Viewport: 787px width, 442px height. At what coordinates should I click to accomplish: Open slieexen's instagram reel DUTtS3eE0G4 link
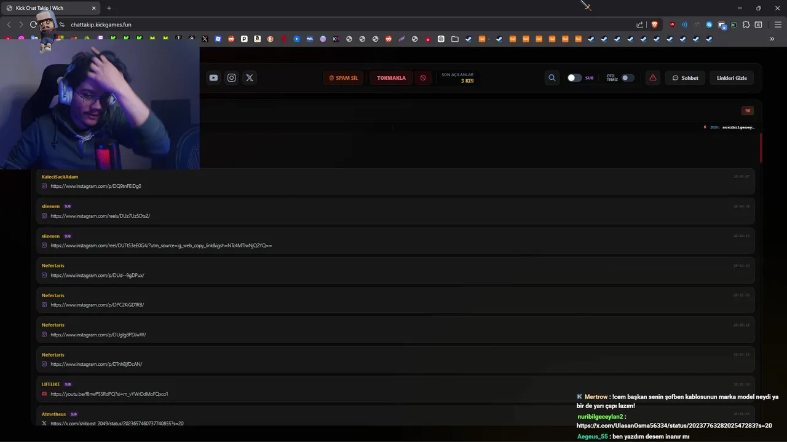click(x=161, y=246)
